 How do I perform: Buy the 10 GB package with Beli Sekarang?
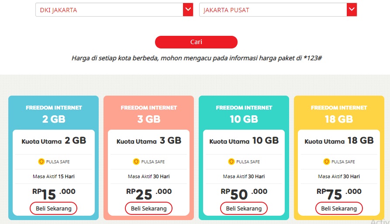coord(244,208)
